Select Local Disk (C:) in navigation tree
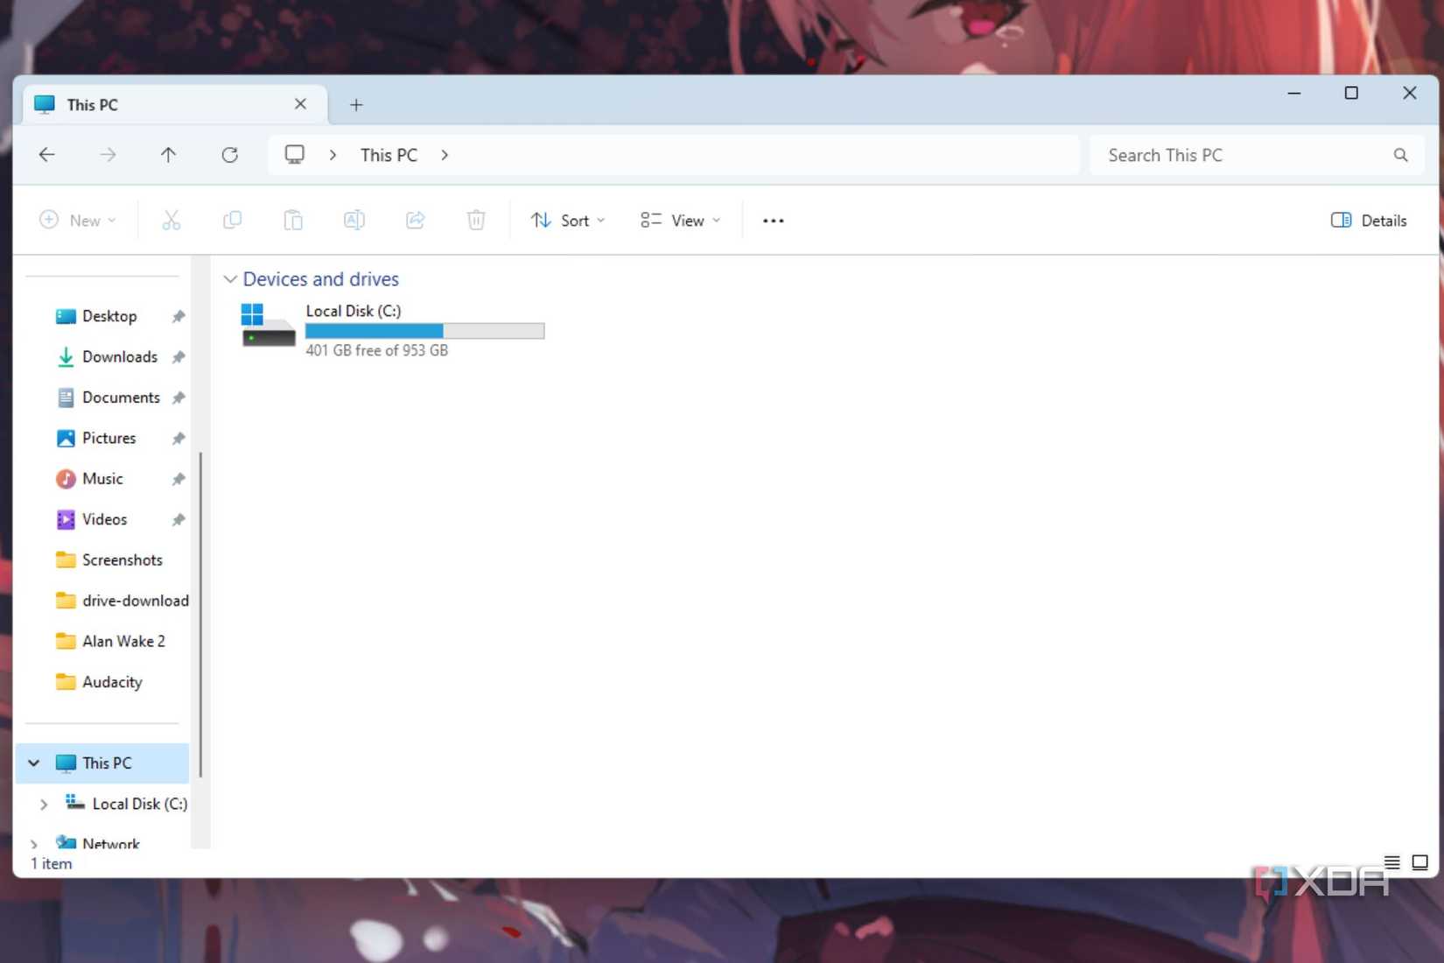Viewport: 1444px width, 963px height. (x=127, y=805)
